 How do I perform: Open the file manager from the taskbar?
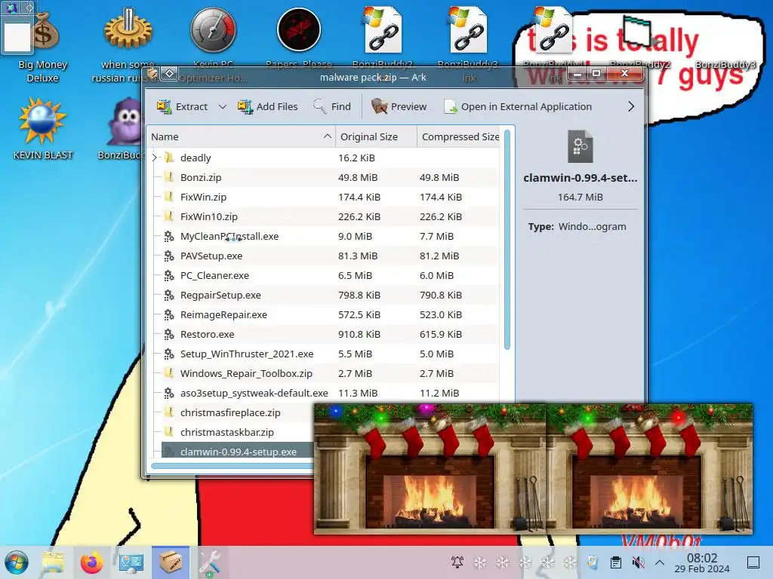[53, 562]
